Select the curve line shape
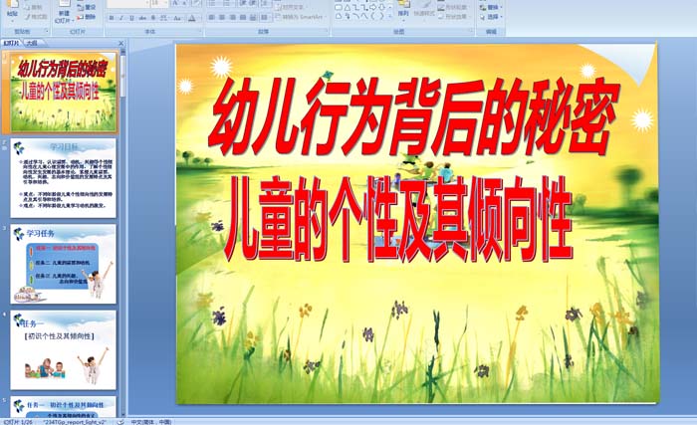This screenshot has height=425, width=697. (x=355, y=17)
